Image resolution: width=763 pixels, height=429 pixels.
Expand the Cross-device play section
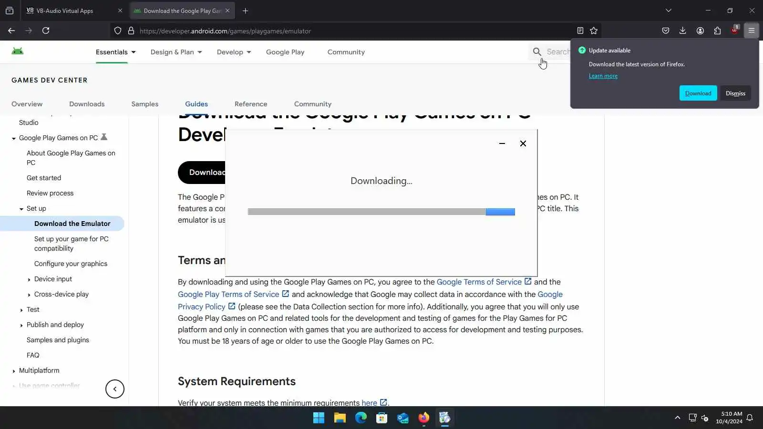29,295
